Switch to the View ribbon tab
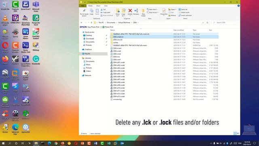Image resolution: width=259 pixels, height=146 pixels. pyautogui.click(x=106, y=6)
